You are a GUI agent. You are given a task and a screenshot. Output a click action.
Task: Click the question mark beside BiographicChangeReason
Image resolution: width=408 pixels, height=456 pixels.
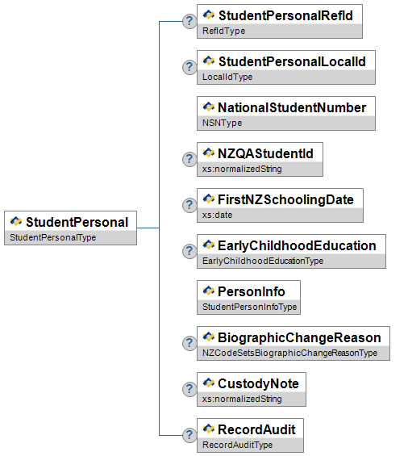pos(189,343)
